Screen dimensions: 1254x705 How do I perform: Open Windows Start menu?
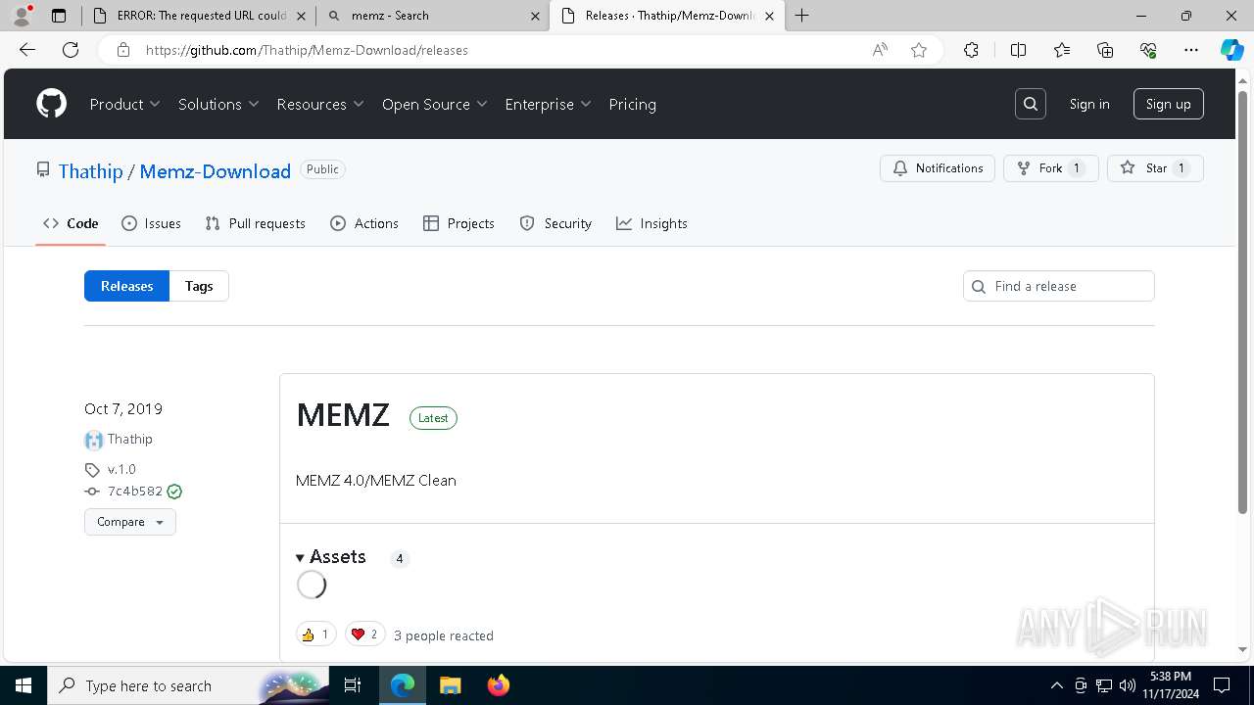click(24, 685)
